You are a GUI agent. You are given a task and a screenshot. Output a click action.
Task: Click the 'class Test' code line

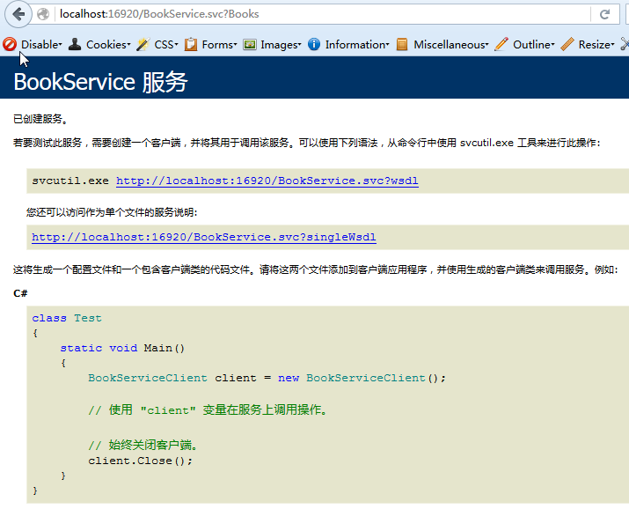point(67,318)
